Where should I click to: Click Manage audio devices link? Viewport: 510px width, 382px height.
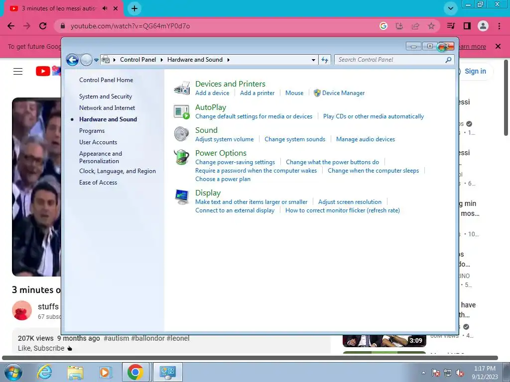pyautogui.click(x=365, y=139)
